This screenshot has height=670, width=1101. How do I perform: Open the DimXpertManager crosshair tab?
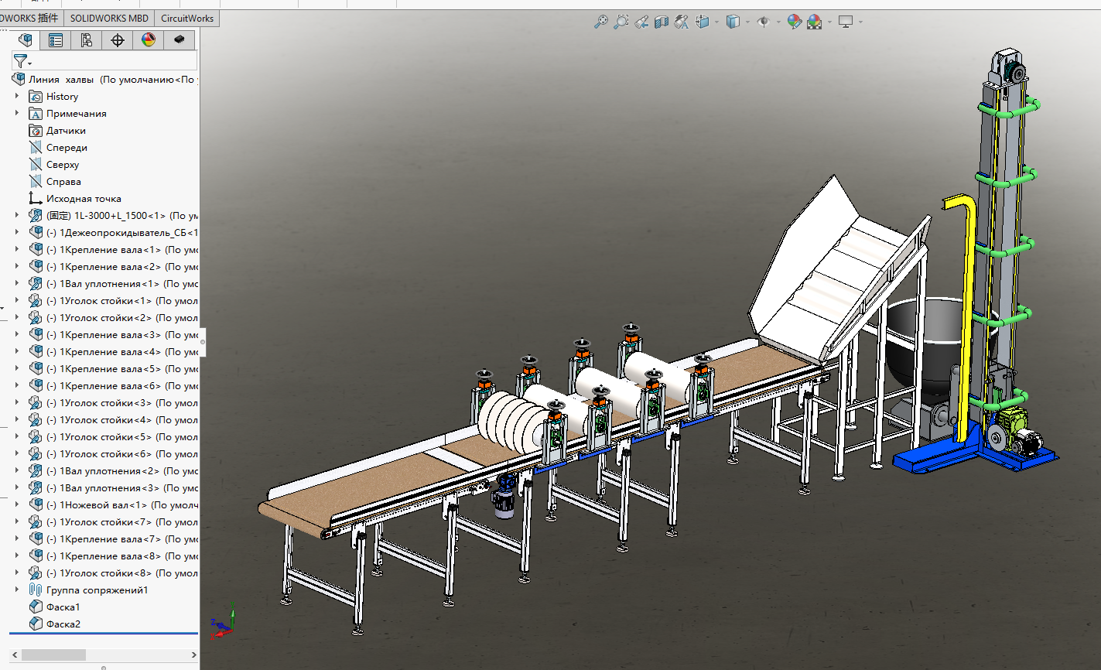pos(118,39)
